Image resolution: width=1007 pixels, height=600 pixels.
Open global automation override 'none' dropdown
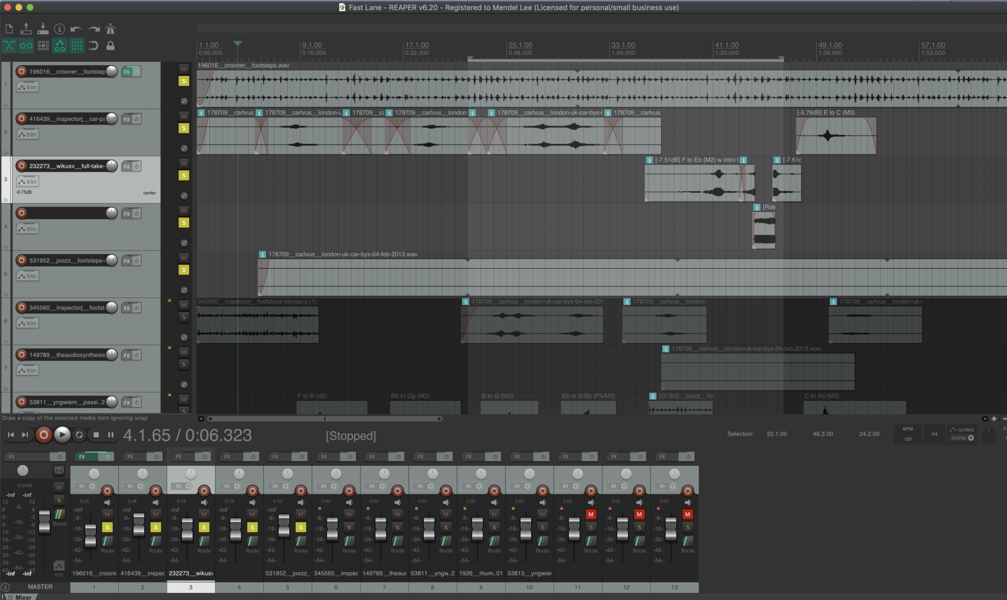[963, 438]
